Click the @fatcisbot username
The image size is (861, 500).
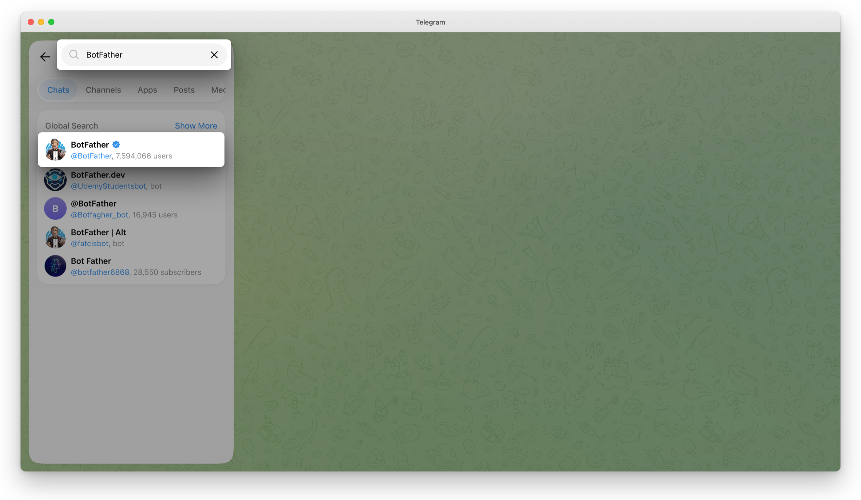click(90, 243)
